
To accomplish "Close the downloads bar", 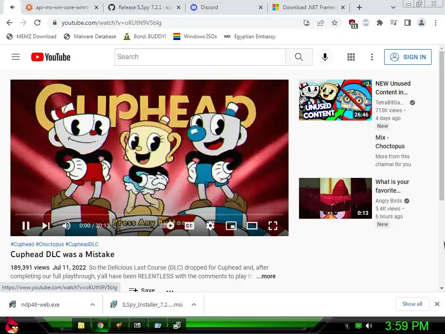I will pos(437,304).
